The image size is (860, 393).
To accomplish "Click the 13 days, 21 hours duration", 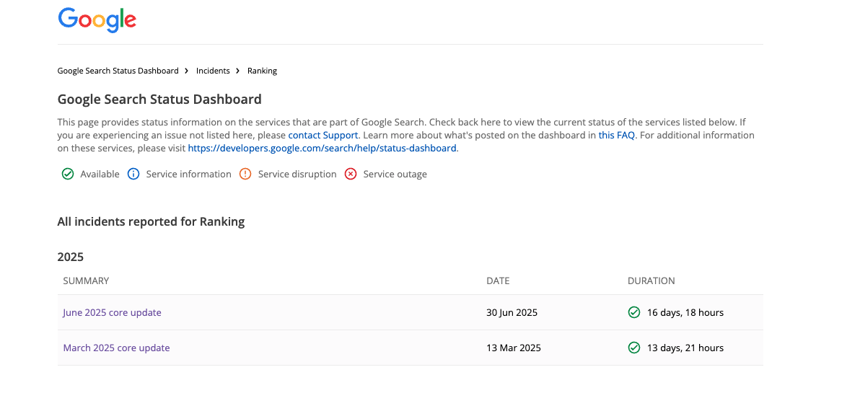I will pyautogui.click(x=685, y=348).
